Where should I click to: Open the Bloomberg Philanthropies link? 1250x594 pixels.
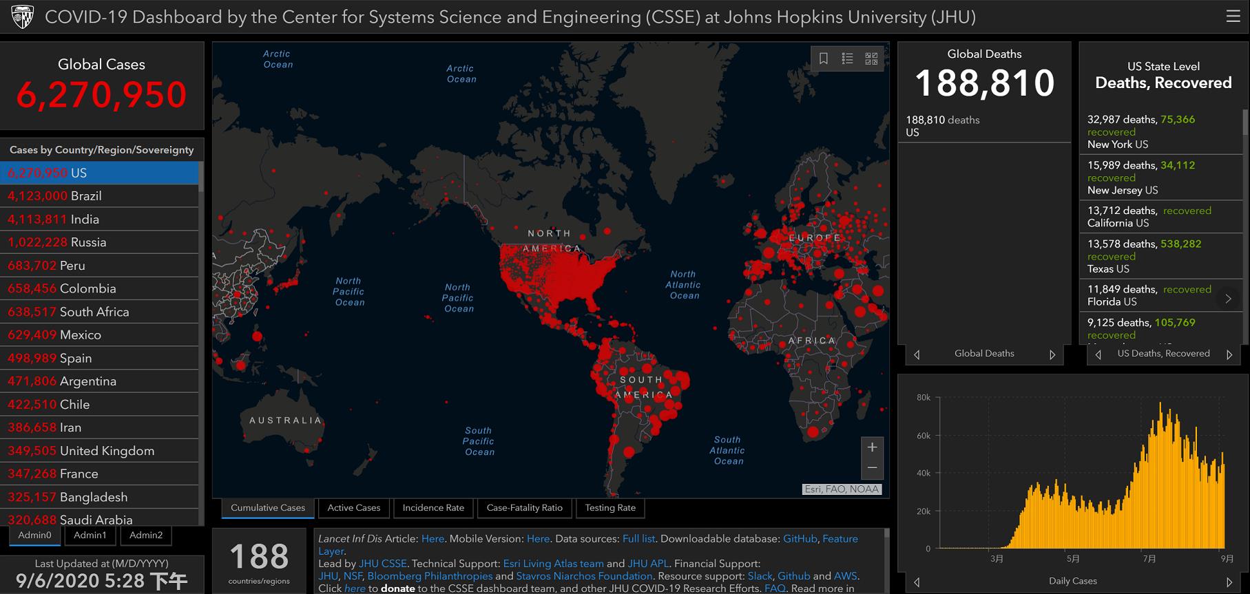coord(430,576)
